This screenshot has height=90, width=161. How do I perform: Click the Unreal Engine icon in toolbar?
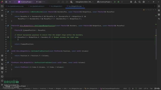pos(71,2)
